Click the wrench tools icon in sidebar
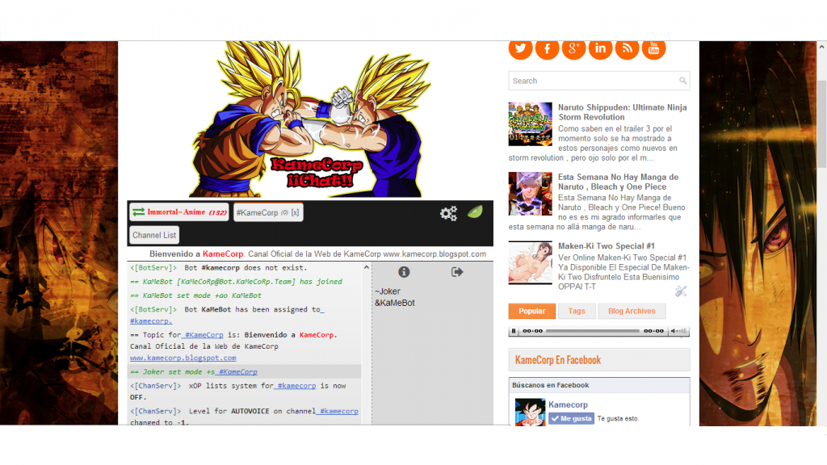This screenshot has height=465, width=827. click(x=681, y=291)
